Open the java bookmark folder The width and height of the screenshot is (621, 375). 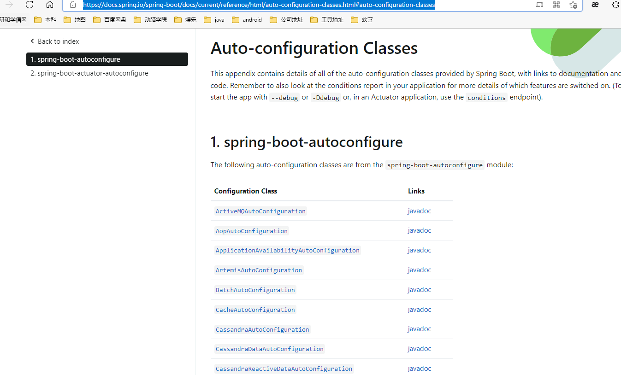[214, 20]
